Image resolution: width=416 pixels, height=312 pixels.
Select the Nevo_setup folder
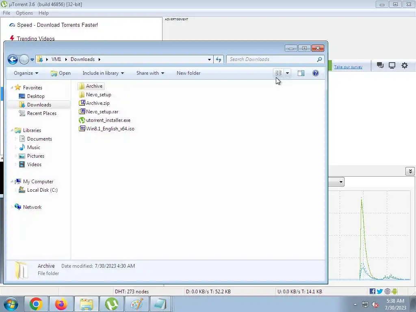tap(95, 95)
